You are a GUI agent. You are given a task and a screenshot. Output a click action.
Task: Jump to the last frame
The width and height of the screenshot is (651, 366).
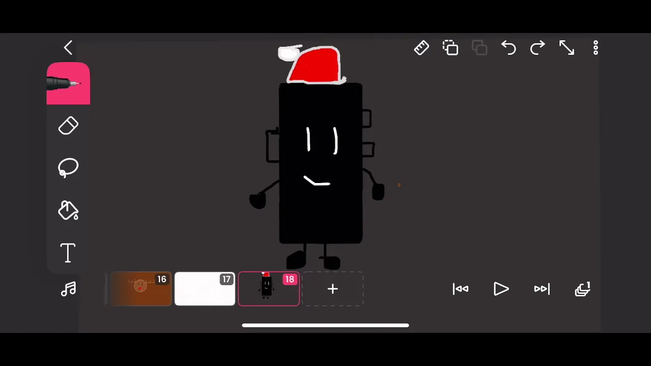pyautogui.click(x=542, y=289)
